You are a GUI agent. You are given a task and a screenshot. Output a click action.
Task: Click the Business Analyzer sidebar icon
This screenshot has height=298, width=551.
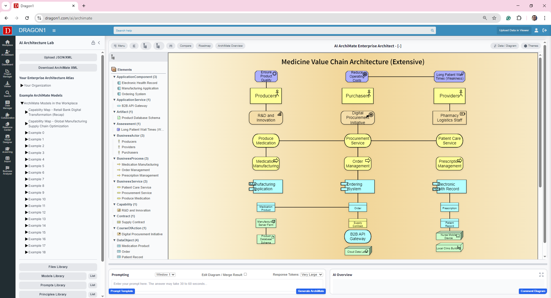pyautogui.click(x=7, y=170)
